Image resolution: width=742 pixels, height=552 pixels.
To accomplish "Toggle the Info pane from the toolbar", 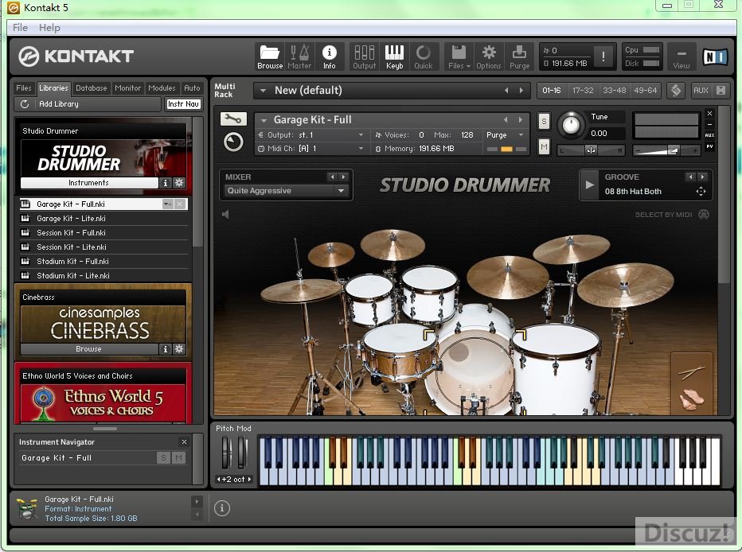I will [x=330, y=56].
